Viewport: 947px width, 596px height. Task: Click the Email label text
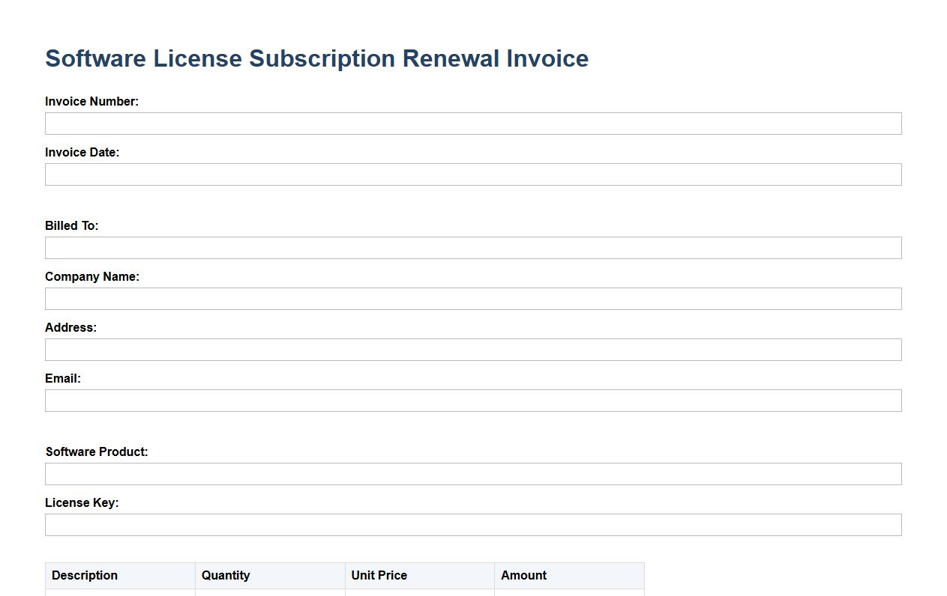(63, 379)
